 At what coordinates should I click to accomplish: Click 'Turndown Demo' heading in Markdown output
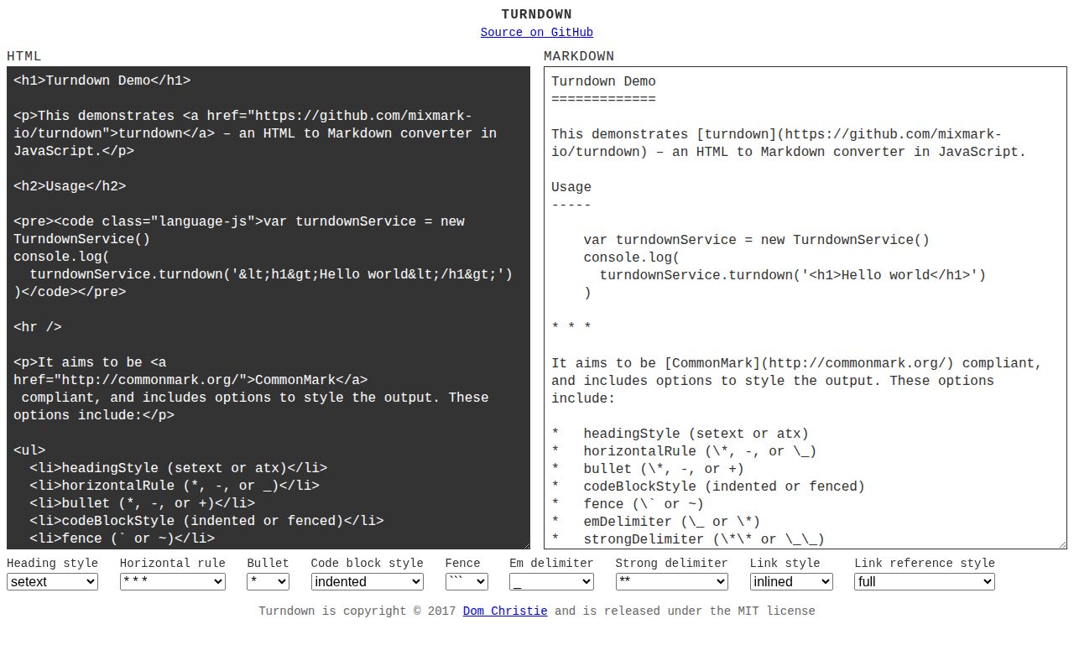point(603,81)
